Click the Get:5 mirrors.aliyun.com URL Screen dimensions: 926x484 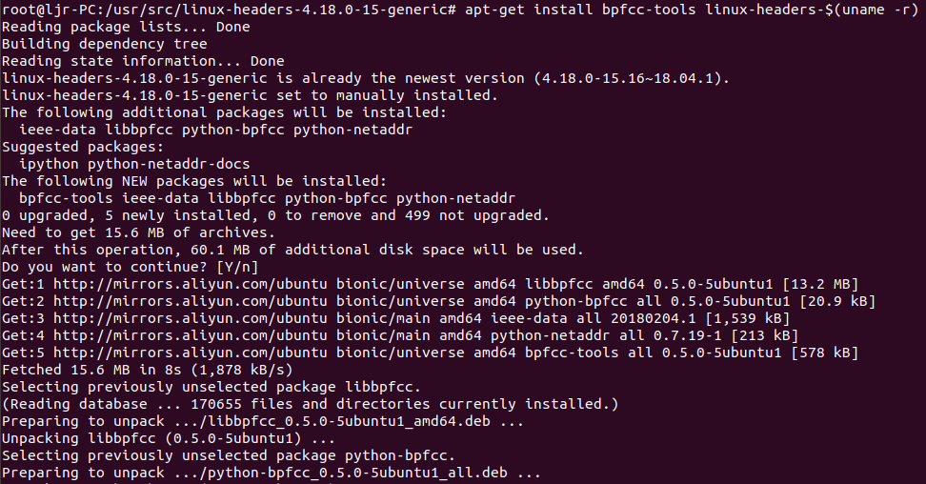tap(191, 353)
